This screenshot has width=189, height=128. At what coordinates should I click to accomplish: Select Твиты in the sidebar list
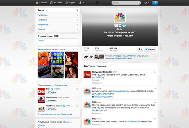pyautogui.click(x=58, y=10)
